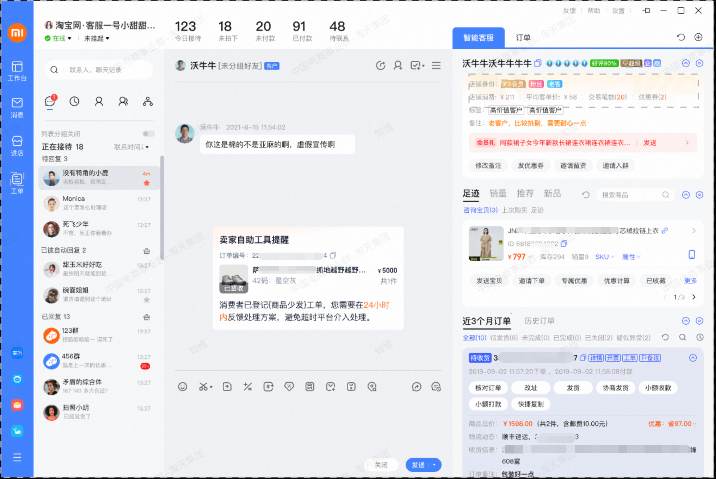The height and width of the screenshot is (479, 716).
Task: Switch to the 推荐 product tab
Action: click(x=525, y=194)
